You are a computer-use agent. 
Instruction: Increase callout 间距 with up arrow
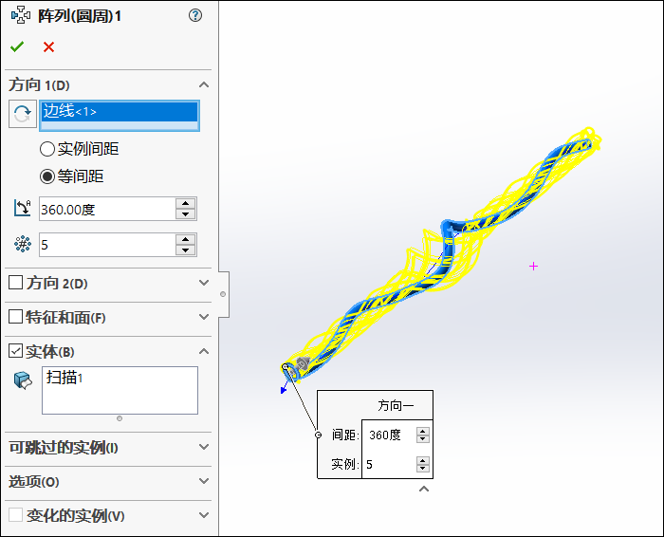tap(423, 431)
